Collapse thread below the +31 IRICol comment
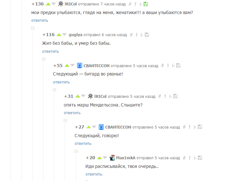 tap(65, 121)
